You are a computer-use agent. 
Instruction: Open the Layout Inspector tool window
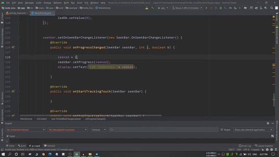(264, 146)
